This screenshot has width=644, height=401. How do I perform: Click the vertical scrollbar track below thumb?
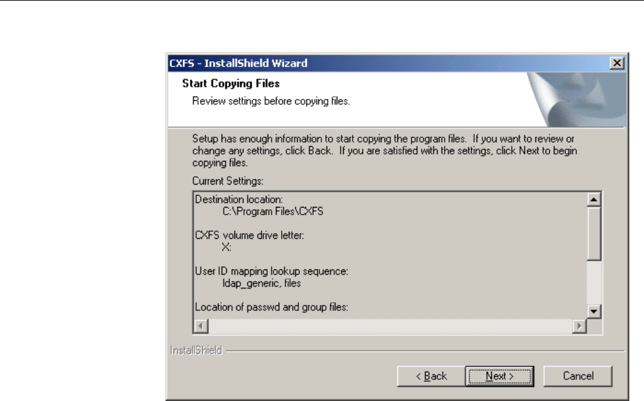(x=594, y=283)
